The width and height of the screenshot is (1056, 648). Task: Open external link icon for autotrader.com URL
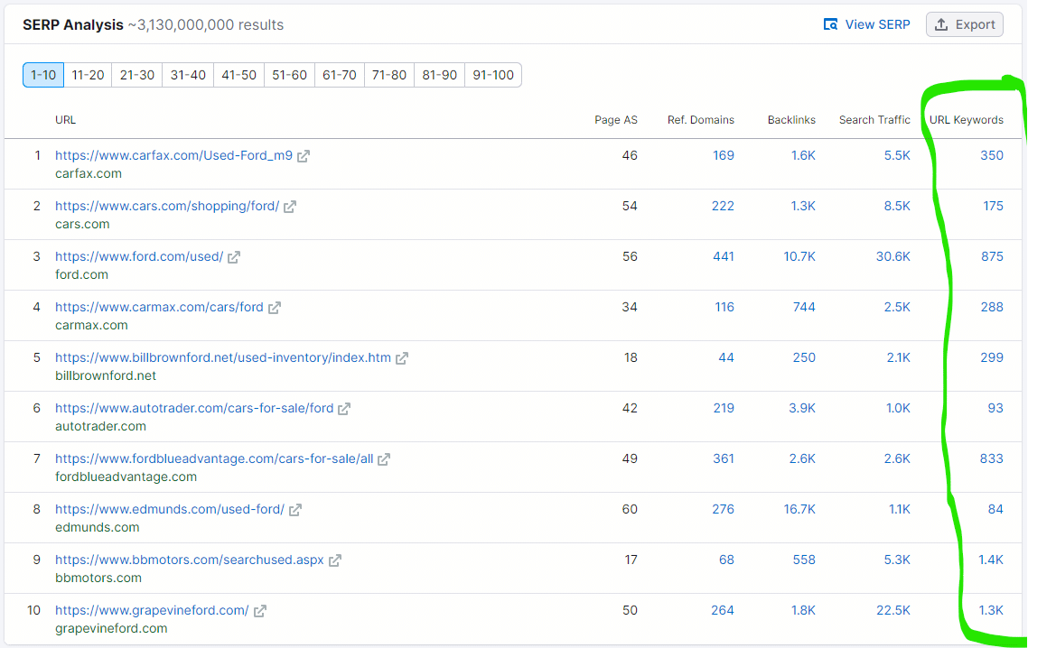[x=344, y=409]
